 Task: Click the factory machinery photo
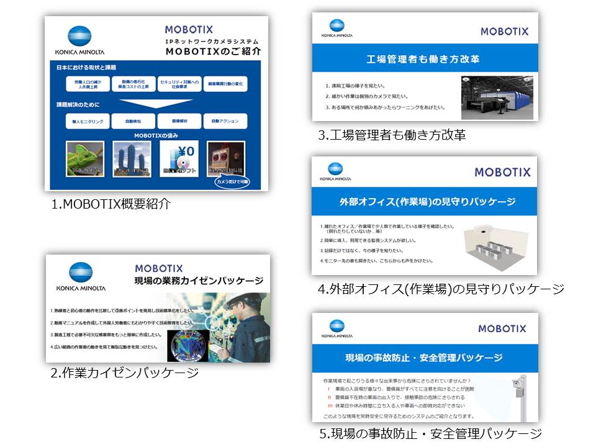pyautogui.click(x=497, y=97)
